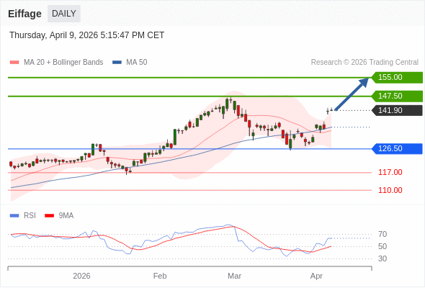Click the 110.00 support label

pos(390,190)
